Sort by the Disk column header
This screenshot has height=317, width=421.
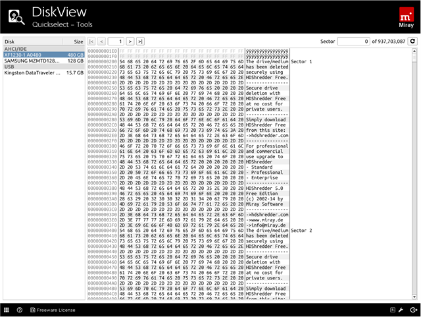pyautogui.click(x=33, y=42)
